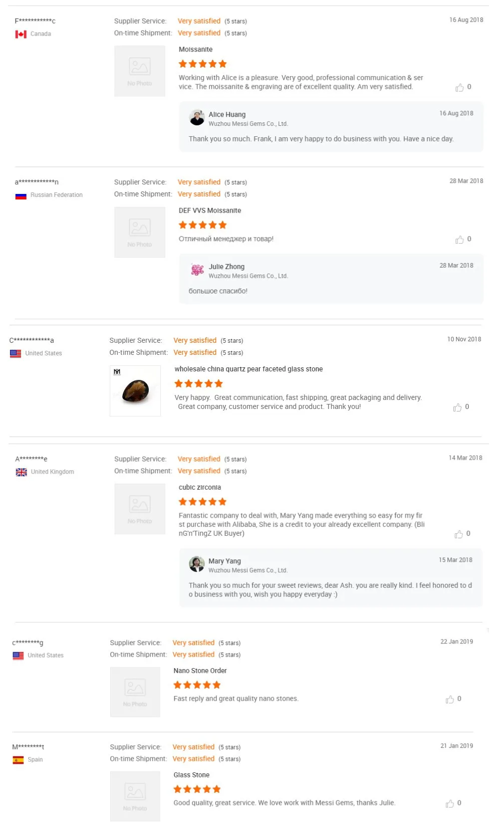Like the Nano Stone Order review
This screenshot has height=840, width=494.
(x=450, y=699)
